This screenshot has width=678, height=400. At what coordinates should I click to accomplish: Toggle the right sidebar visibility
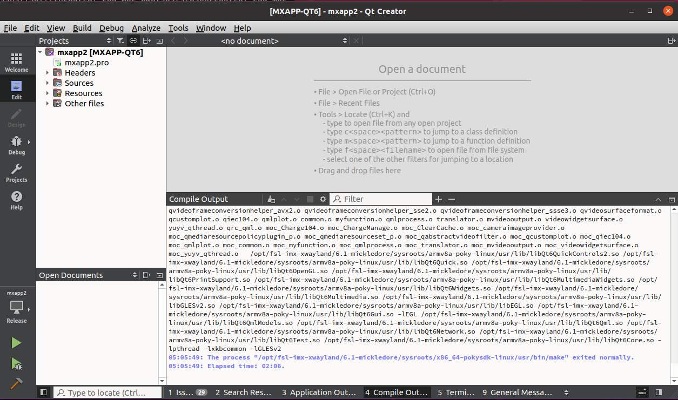(659, 392)
